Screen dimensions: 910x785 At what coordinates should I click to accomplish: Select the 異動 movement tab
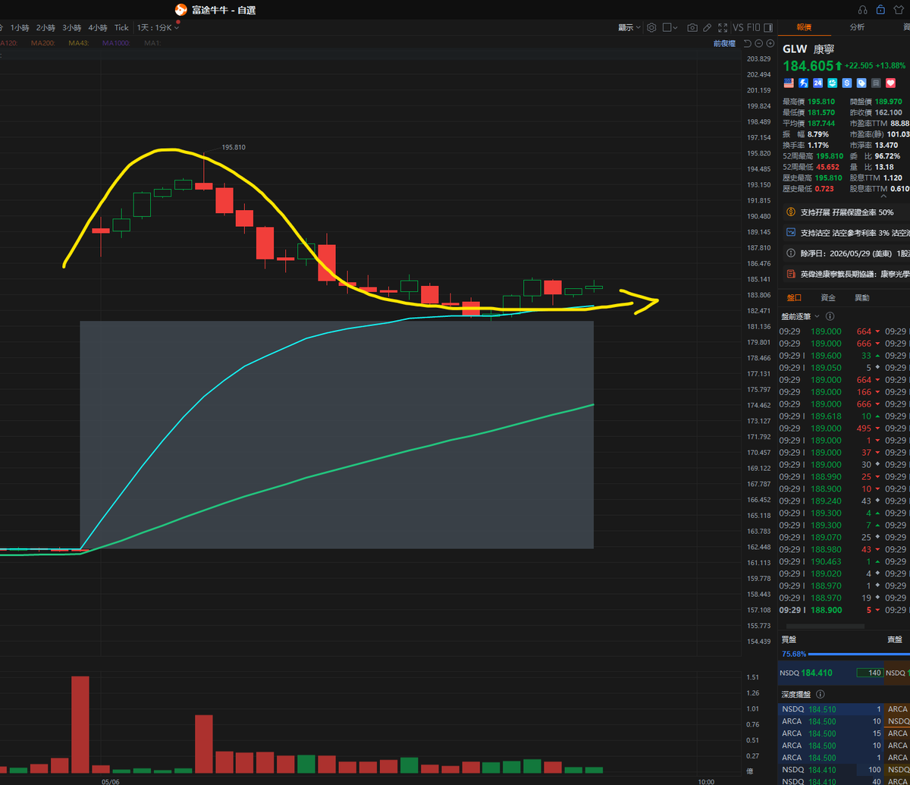[x=862, y=298]
